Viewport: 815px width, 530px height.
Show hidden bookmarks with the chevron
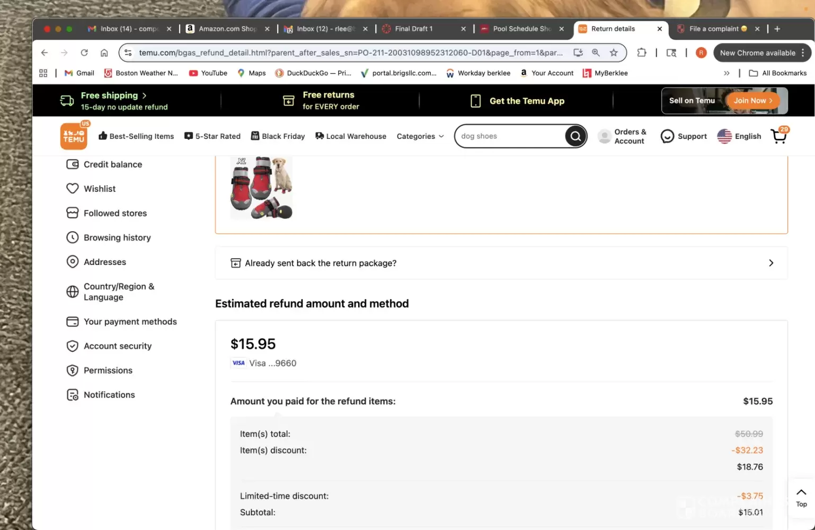pyautogui.click(x=727, y=73)
